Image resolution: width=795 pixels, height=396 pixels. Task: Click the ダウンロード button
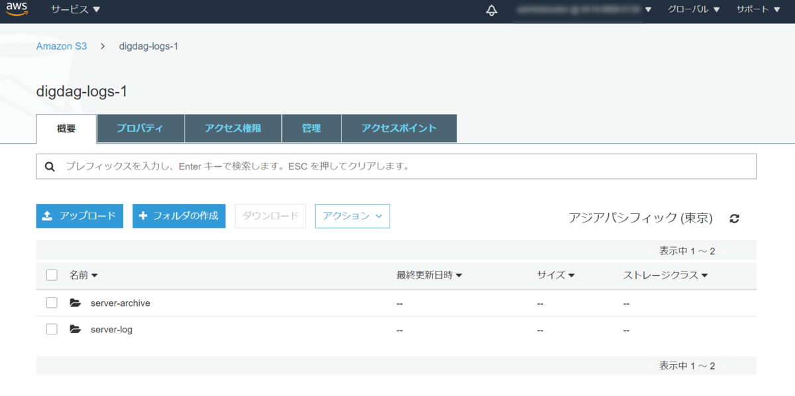(x=270, y=216)
